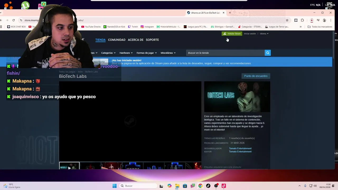Open Task View on the taskbar
Viewport: 338px width, 190px height.
(161, 186)
